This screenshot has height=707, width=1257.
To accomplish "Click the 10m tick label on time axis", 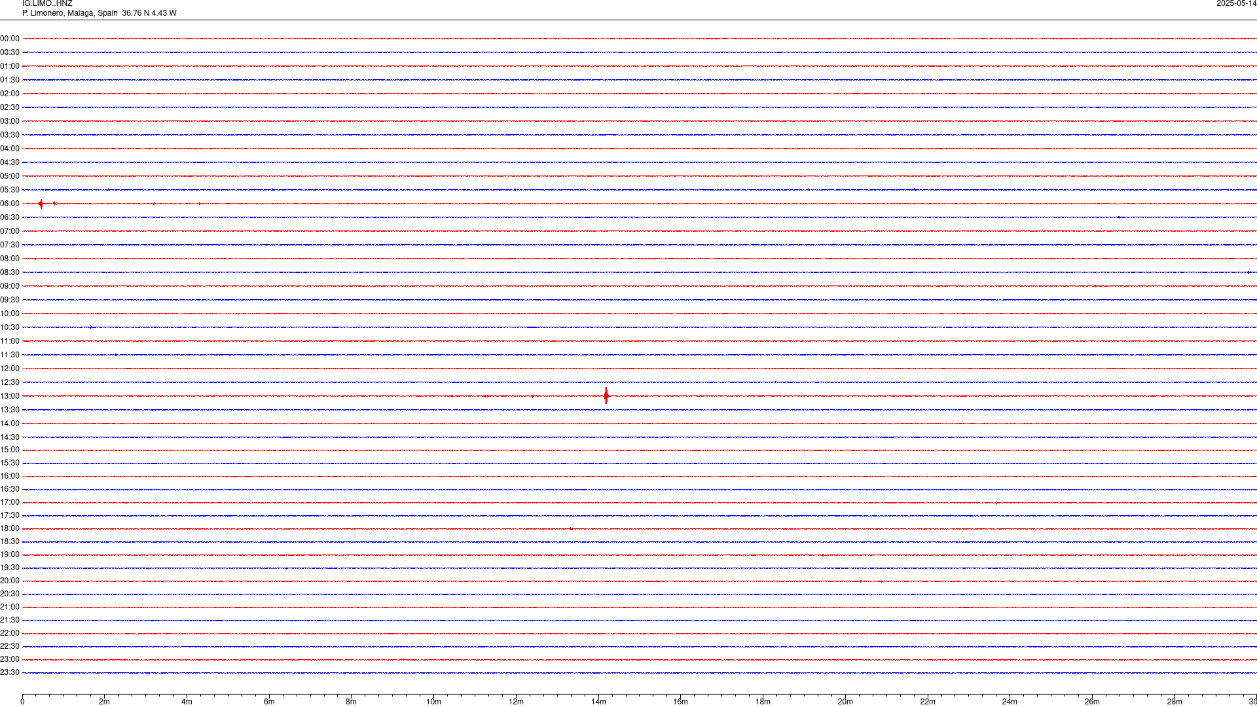I will coord(433,702).
